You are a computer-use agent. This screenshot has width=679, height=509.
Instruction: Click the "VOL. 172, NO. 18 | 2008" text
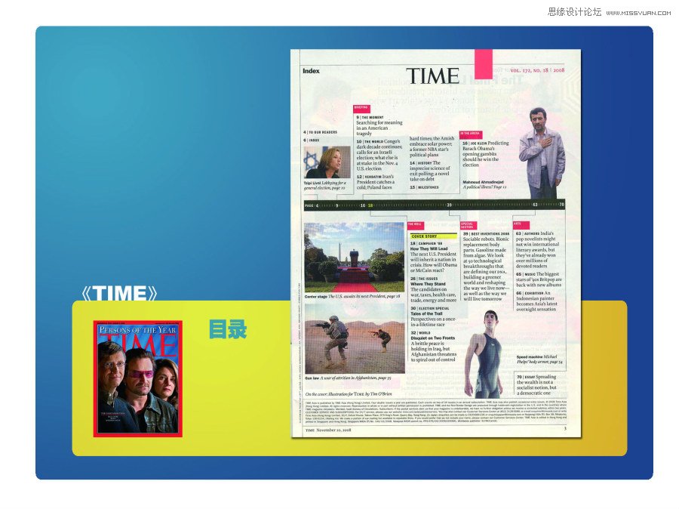537,69
